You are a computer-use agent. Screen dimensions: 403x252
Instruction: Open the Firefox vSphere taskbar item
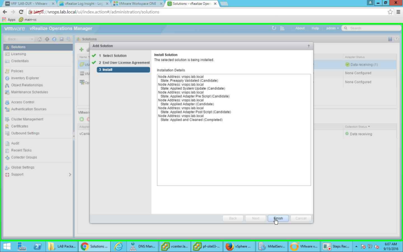tap(239, 246)
